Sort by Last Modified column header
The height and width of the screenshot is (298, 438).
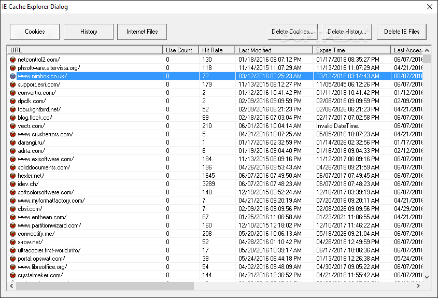click(x=274, y=50)
